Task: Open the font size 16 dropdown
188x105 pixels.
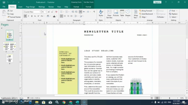Action: [46, 12]
